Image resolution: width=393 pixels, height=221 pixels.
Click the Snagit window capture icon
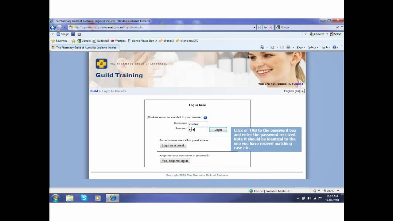[79, 34]
